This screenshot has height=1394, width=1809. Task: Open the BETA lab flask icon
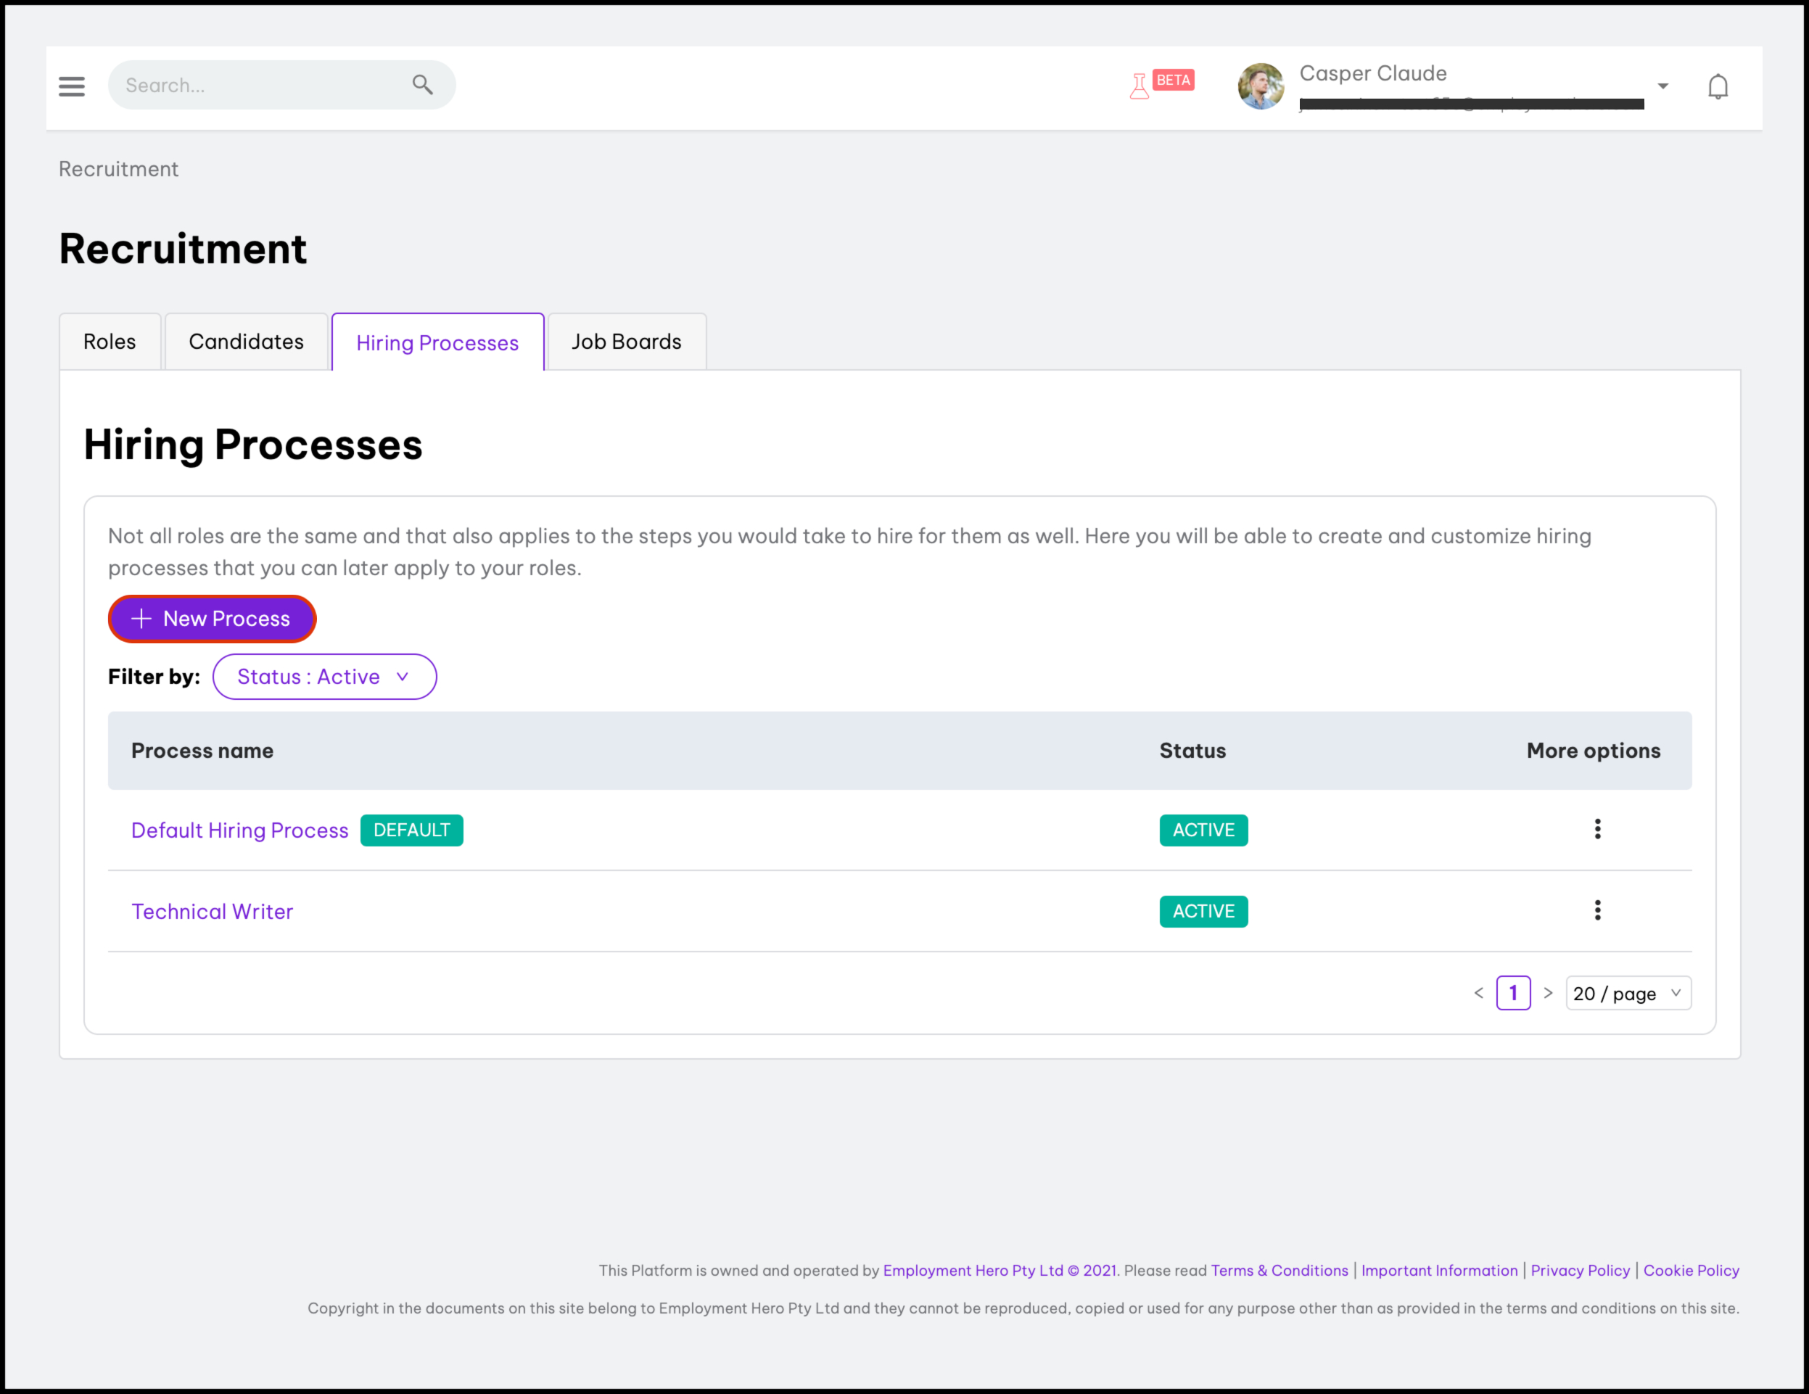pos(1140,84)
